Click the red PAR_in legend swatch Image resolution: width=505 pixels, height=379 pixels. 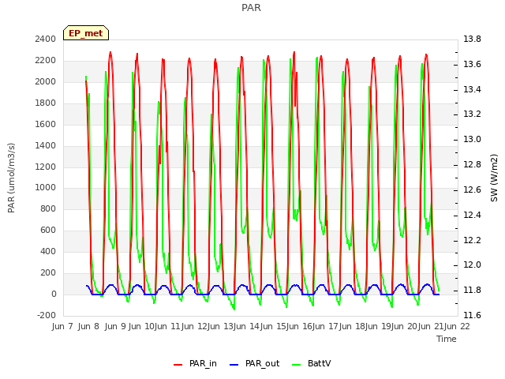tap(178, 365)
